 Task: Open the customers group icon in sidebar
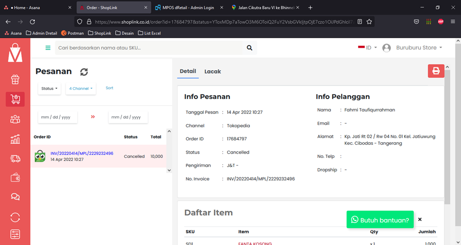coord(15,119)
